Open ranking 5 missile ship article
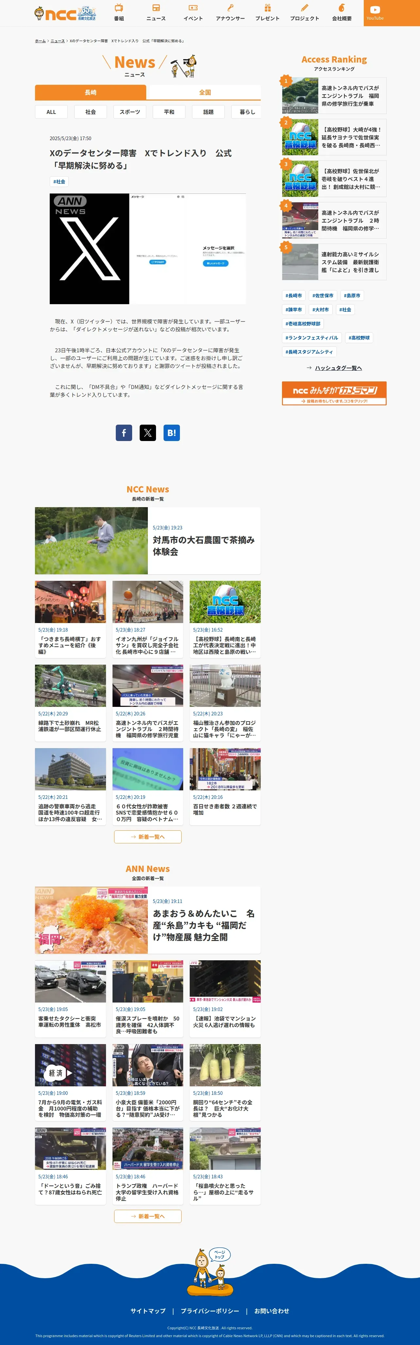The width and height of the screenshot is (420, 1345). tap(334, 262)
